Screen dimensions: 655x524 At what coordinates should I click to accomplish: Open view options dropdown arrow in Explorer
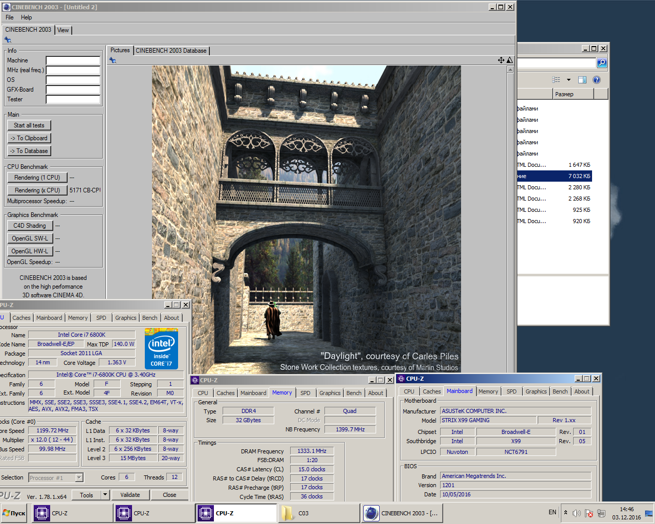coord(569,80)
